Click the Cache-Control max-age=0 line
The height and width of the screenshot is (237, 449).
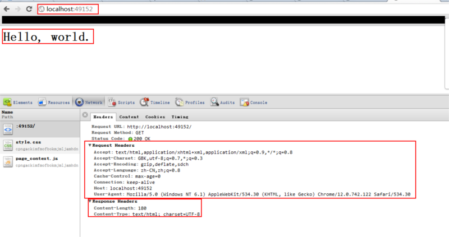[x=127, y=176]
